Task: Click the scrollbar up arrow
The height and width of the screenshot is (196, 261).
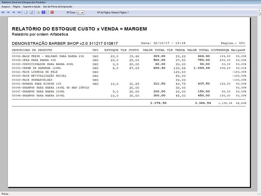Action: (x=259, y=11)
